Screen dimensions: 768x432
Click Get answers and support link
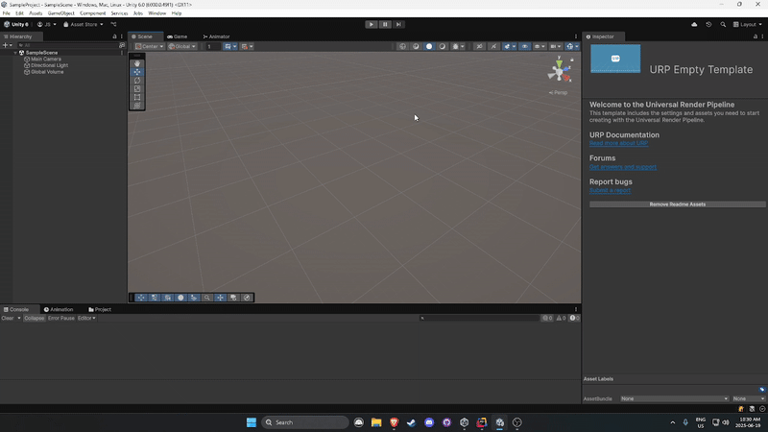click(623, 167)
